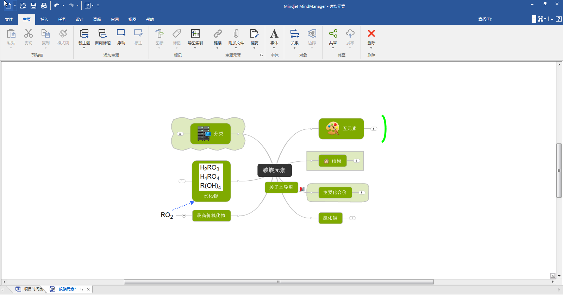Switch to the 帮助 ribbon tab
The width and height of the screenshot is (563, 295).
[x=150, y=19]
